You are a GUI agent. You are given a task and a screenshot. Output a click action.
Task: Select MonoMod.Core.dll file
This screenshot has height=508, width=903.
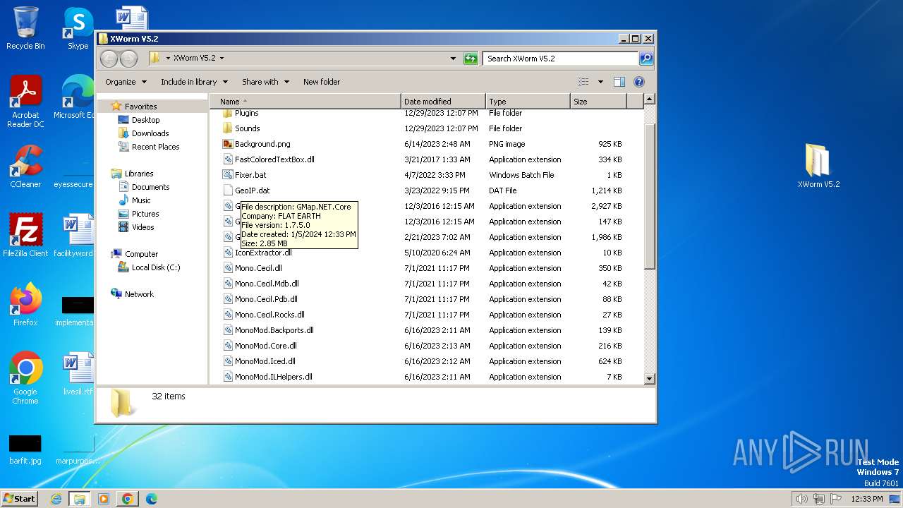pyautogui.click(x=266, y=346)
